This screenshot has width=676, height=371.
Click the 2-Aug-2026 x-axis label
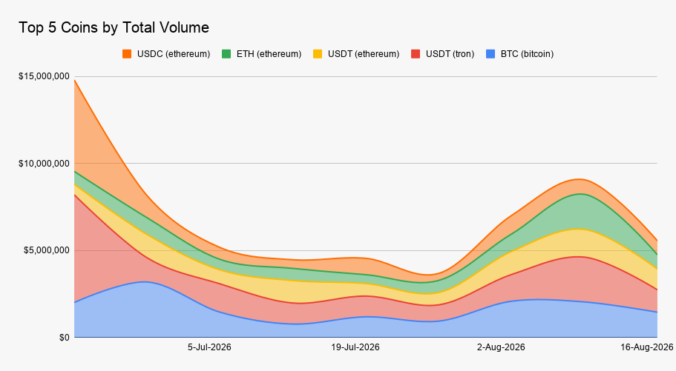point(501,347)
